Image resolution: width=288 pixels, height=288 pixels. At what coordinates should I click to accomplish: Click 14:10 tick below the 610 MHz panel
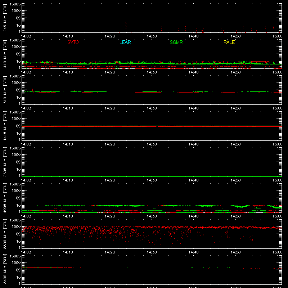click(68, 108)
